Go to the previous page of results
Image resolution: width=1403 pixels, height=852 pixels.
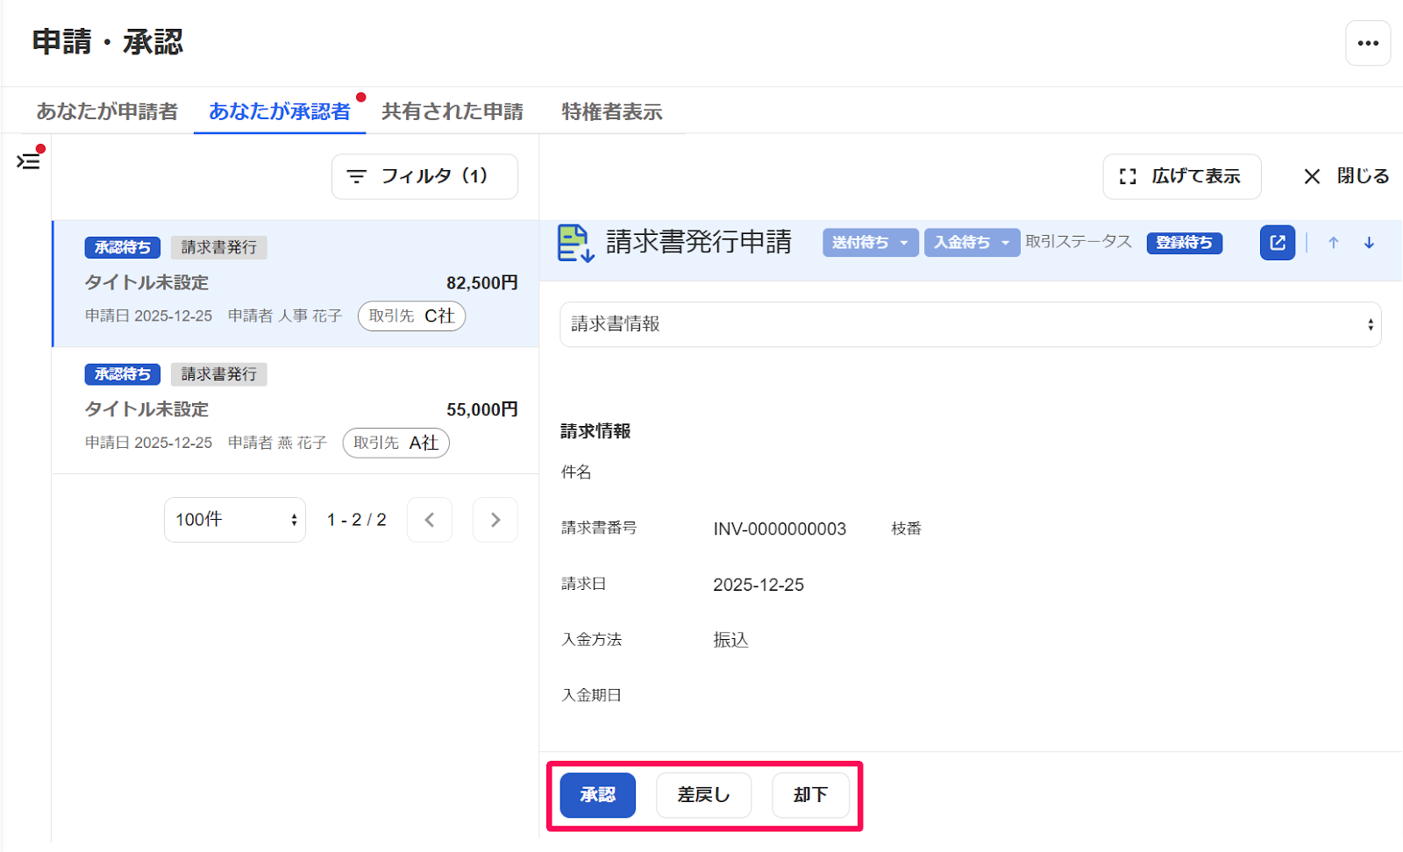430,520
